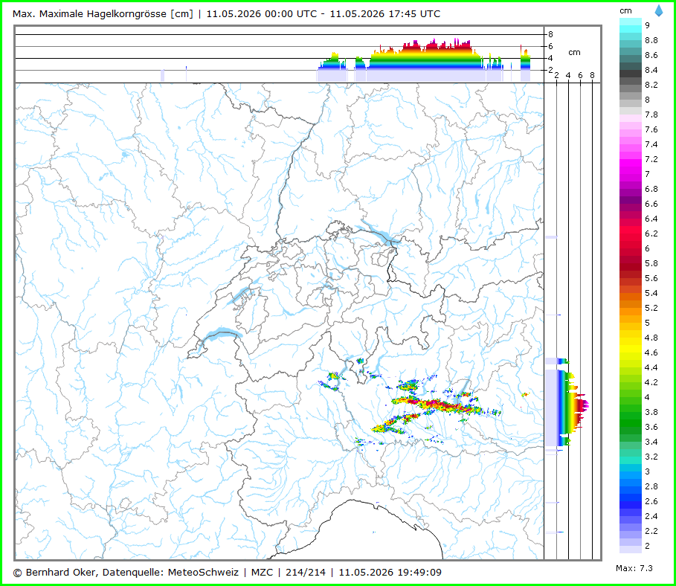Select the 2 cm lavender legend swatch

tap(631, 545)
